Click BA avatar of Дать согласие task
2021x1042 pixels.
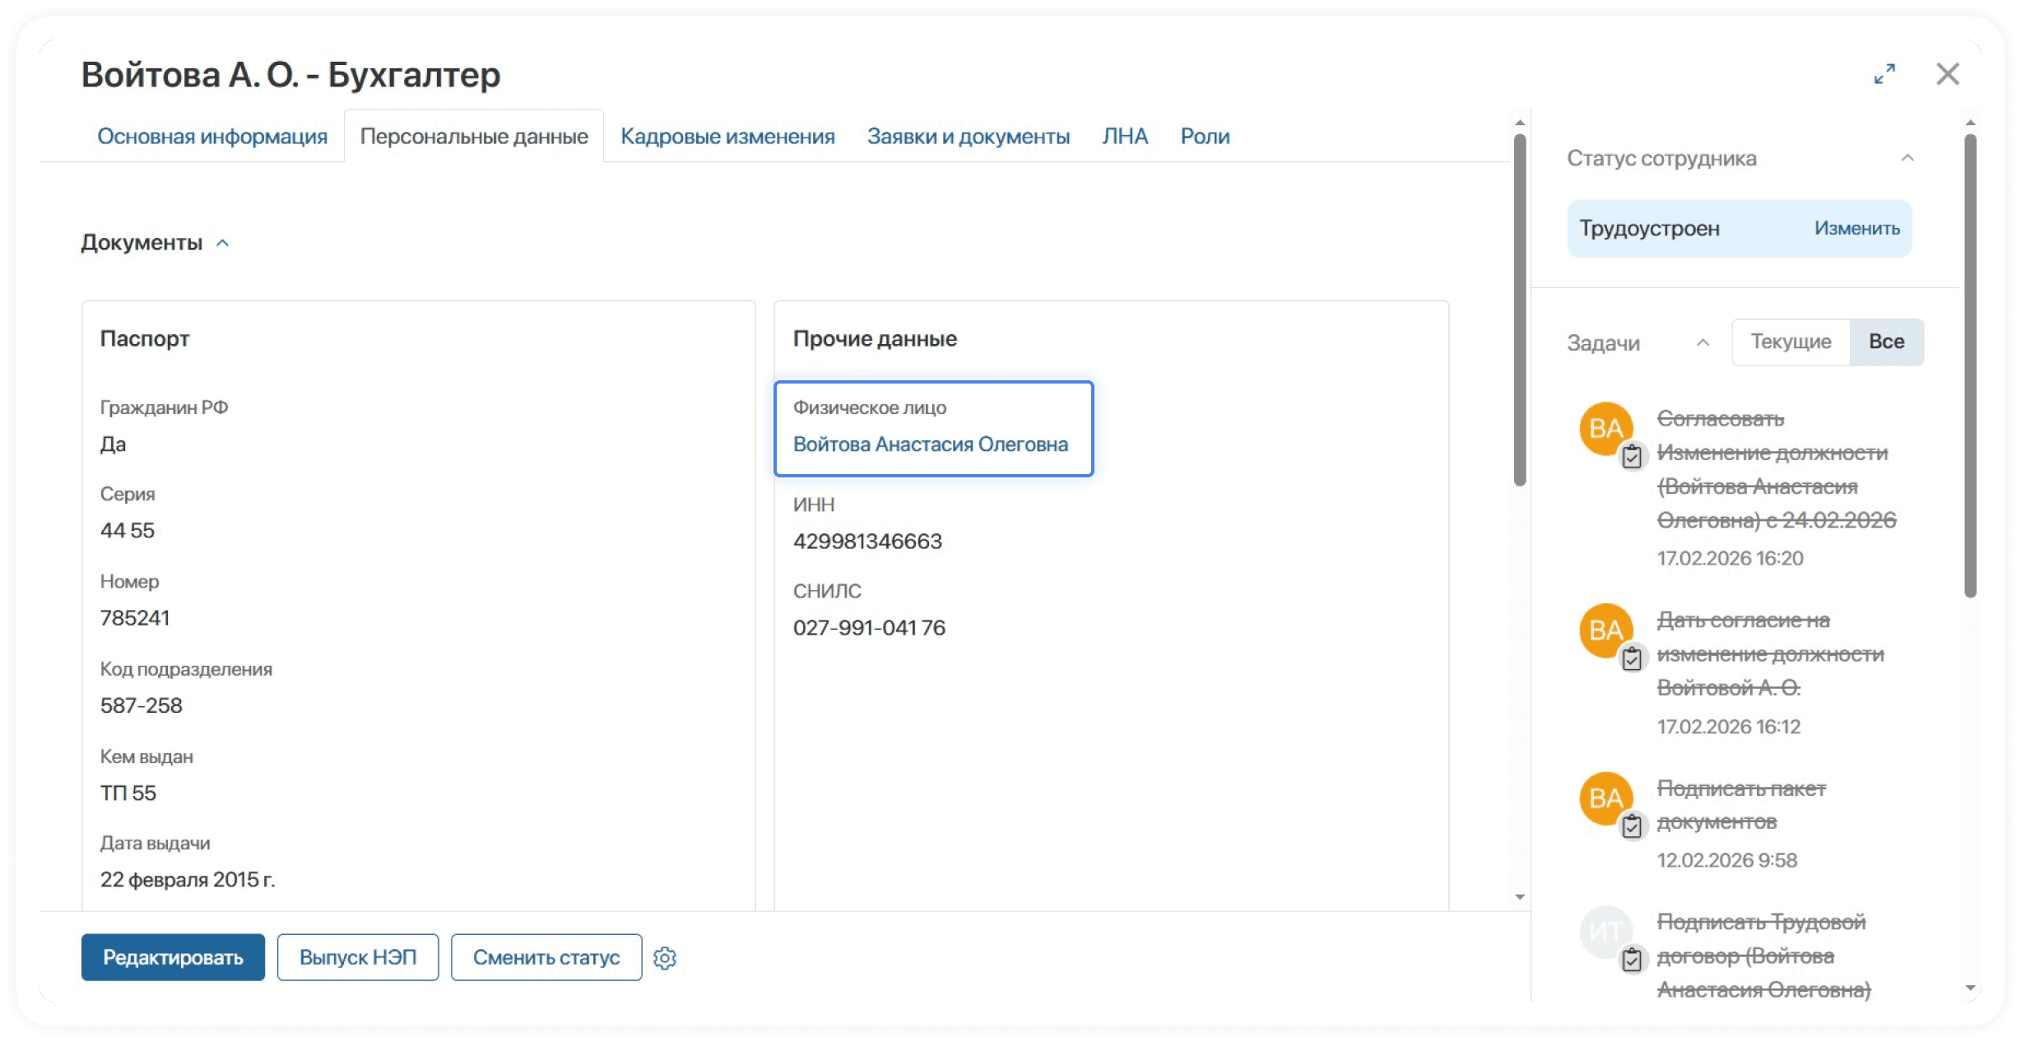1605,630
